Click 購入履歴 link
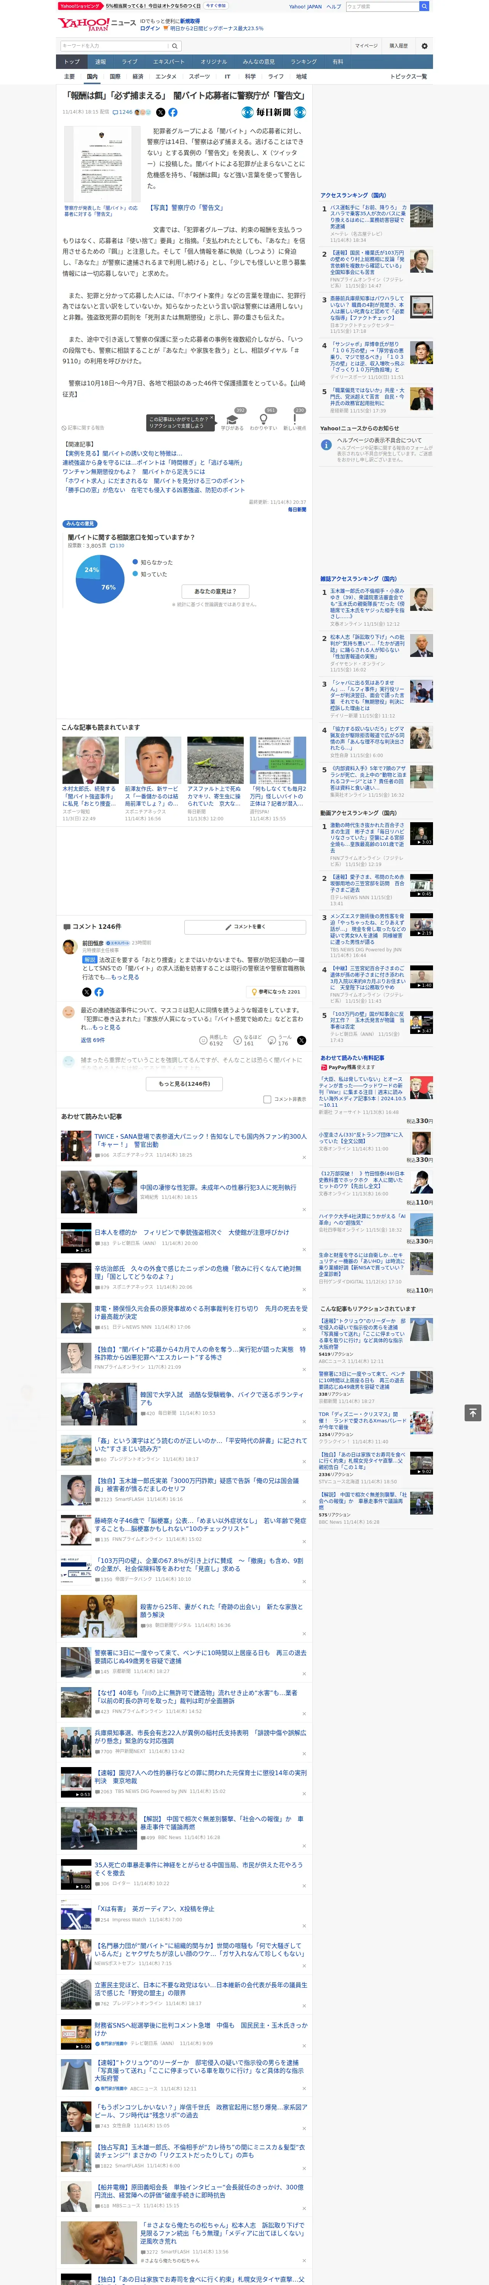The width and height of the screenshot is (489, 2285). pyautogui.click(x=398, y=46)
